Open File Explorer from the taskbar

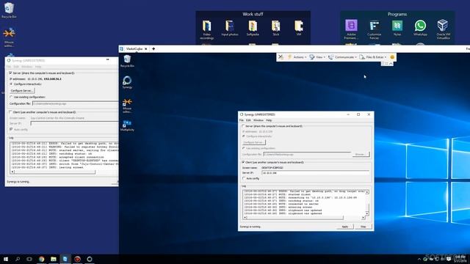coord(54,259)
